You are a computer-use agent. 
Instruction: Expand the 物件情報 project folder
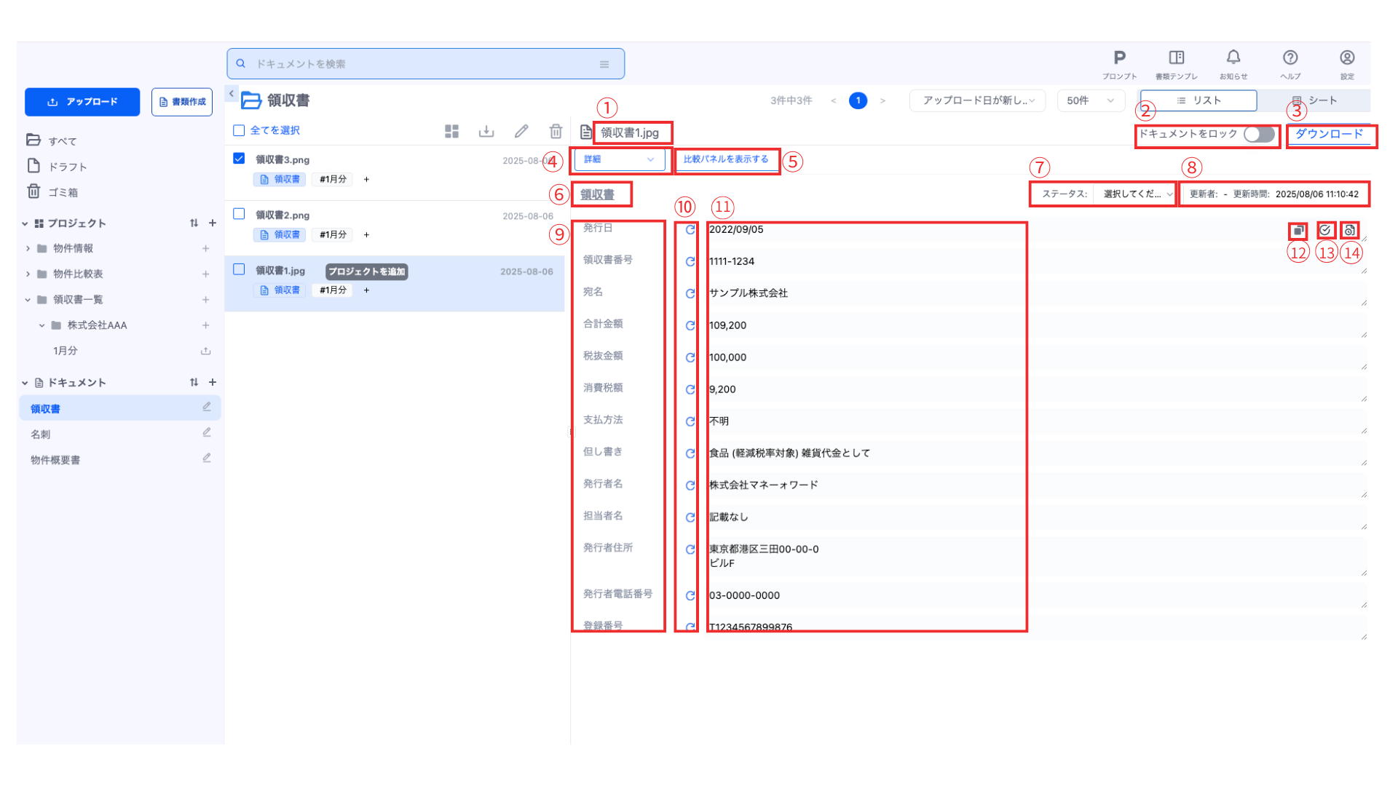click(x=28, y=249)
